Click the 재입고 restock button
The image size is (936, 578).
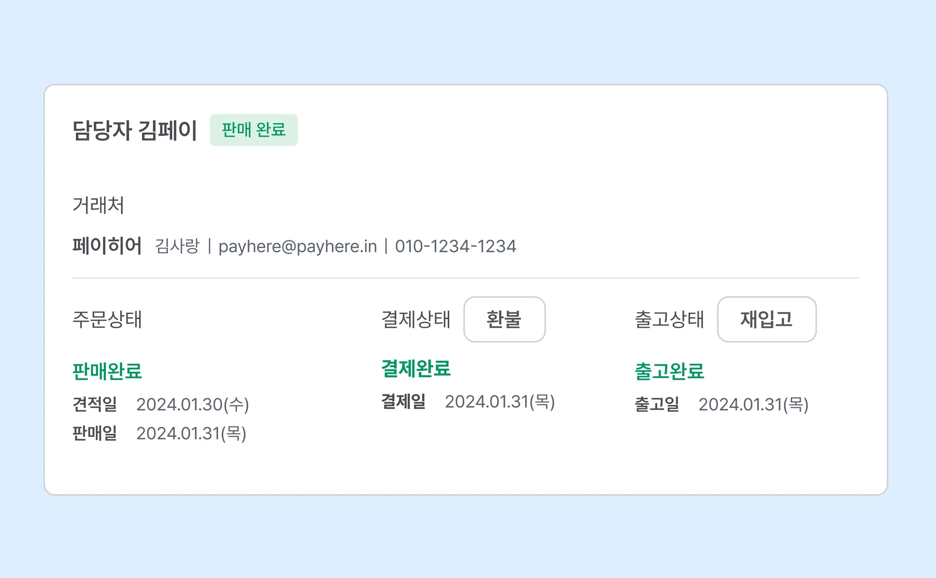pos(766,319)
